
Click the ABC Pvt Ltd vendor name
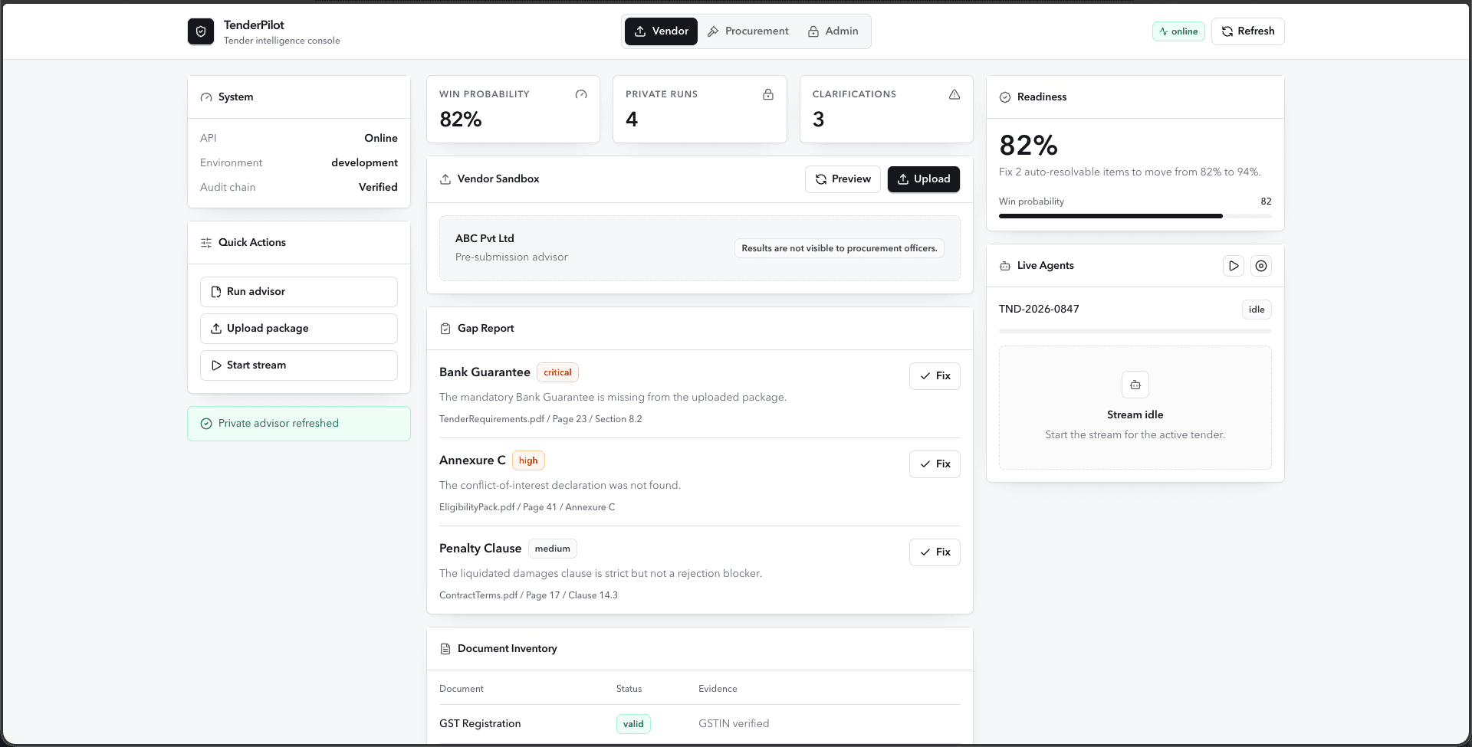485,238
